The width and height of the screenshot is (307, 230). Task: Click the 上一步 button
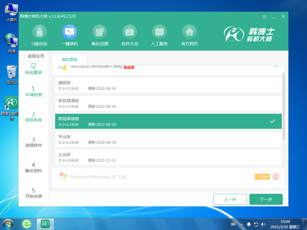230,199
